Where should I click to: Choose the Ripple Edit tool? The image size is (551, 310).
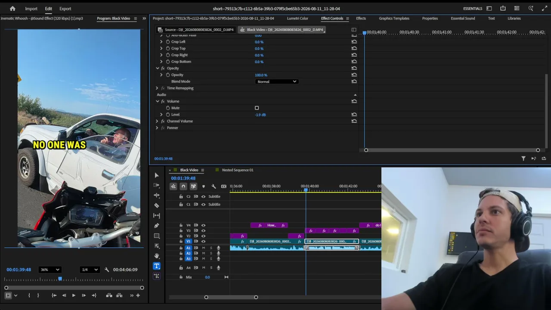[x=157, y=195]
